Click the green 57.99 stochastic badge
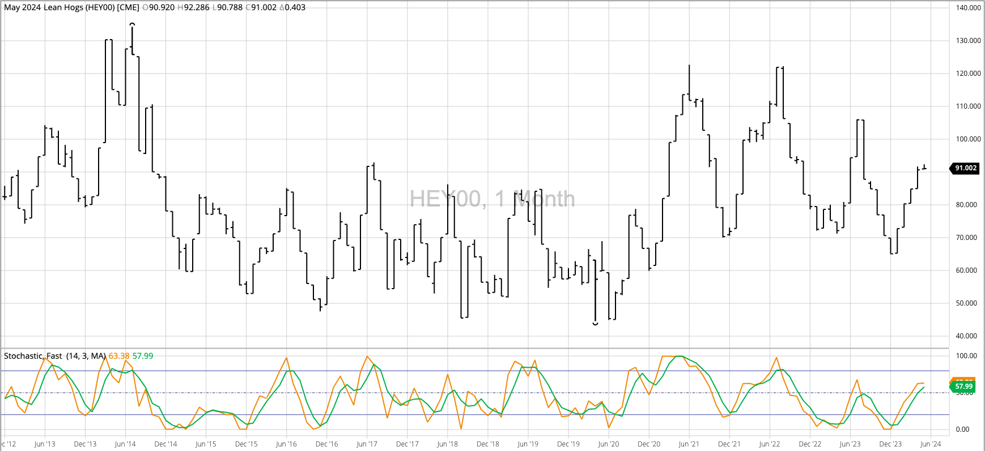The width and height of the screenshot is (985, 451). [963, 387]
